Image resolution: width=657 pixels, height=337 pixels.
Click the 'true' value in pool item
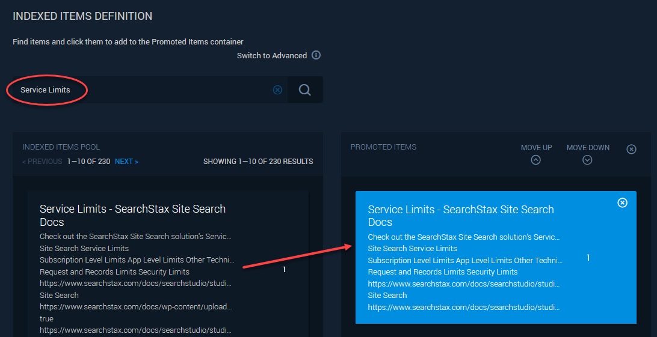click(x=46, y=318)
